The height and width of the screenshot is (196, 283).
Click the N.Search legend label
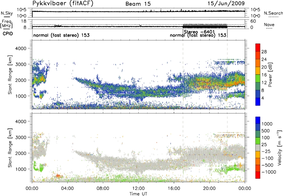273,13
